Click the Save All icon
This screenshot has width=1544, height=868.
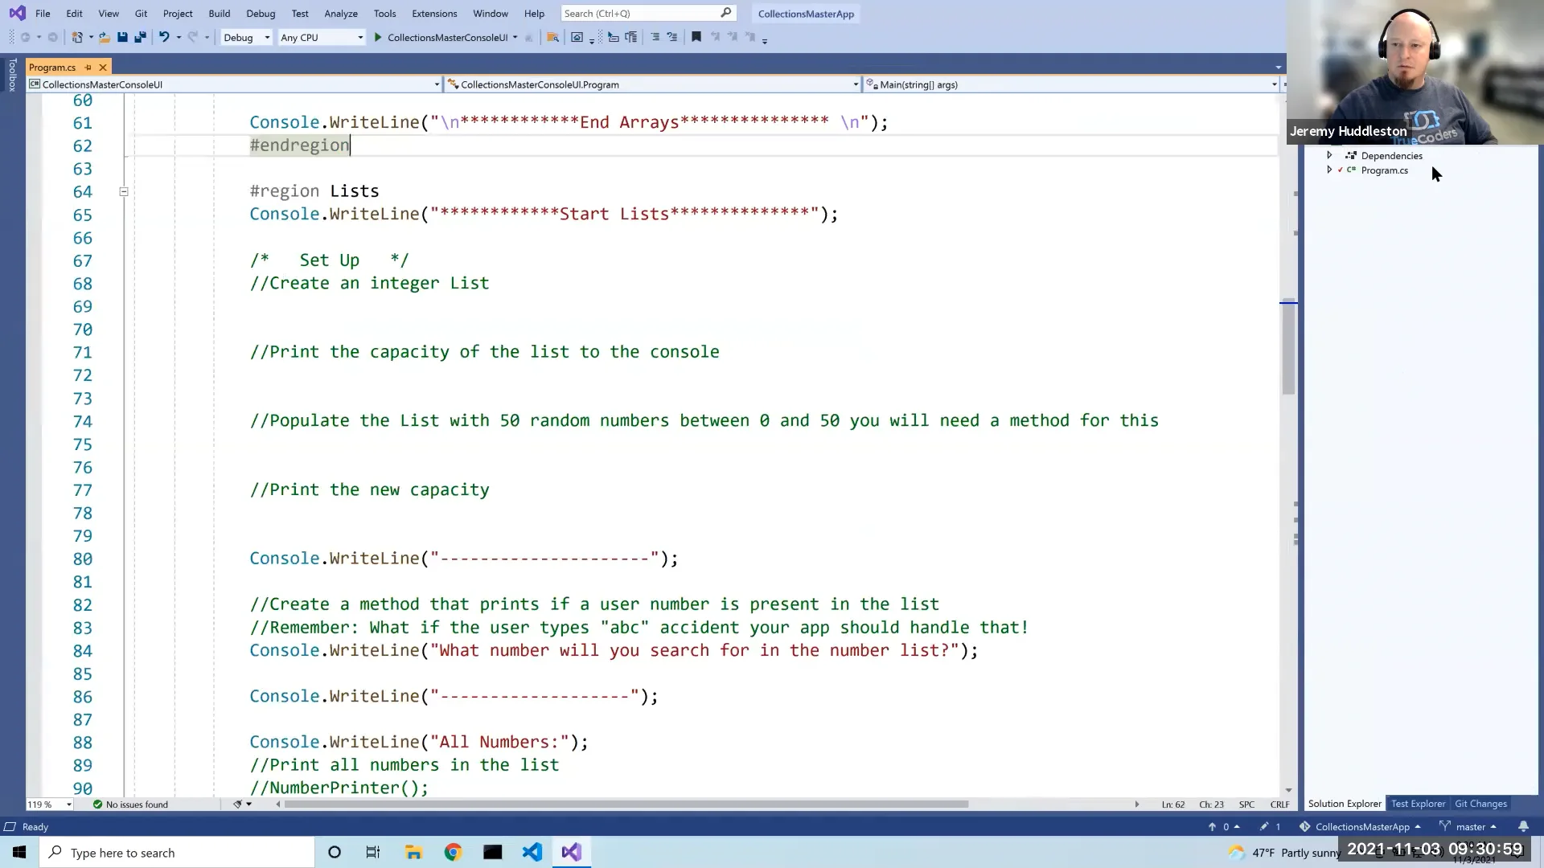[140, 37]
